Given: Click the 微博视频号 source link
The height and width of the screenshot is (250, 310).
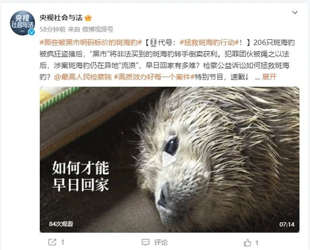Looking at the screenshot, I should 98,29.
